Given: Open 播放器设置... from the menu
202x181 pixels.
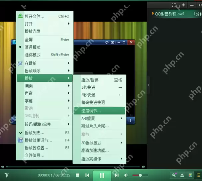Looking at the screenshot, I should point(37,148).
